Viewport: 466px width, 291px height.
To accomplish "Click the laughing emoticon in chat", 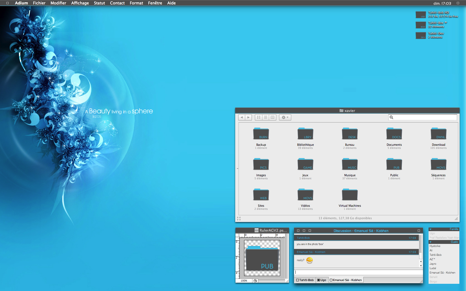I will point(310,260).
